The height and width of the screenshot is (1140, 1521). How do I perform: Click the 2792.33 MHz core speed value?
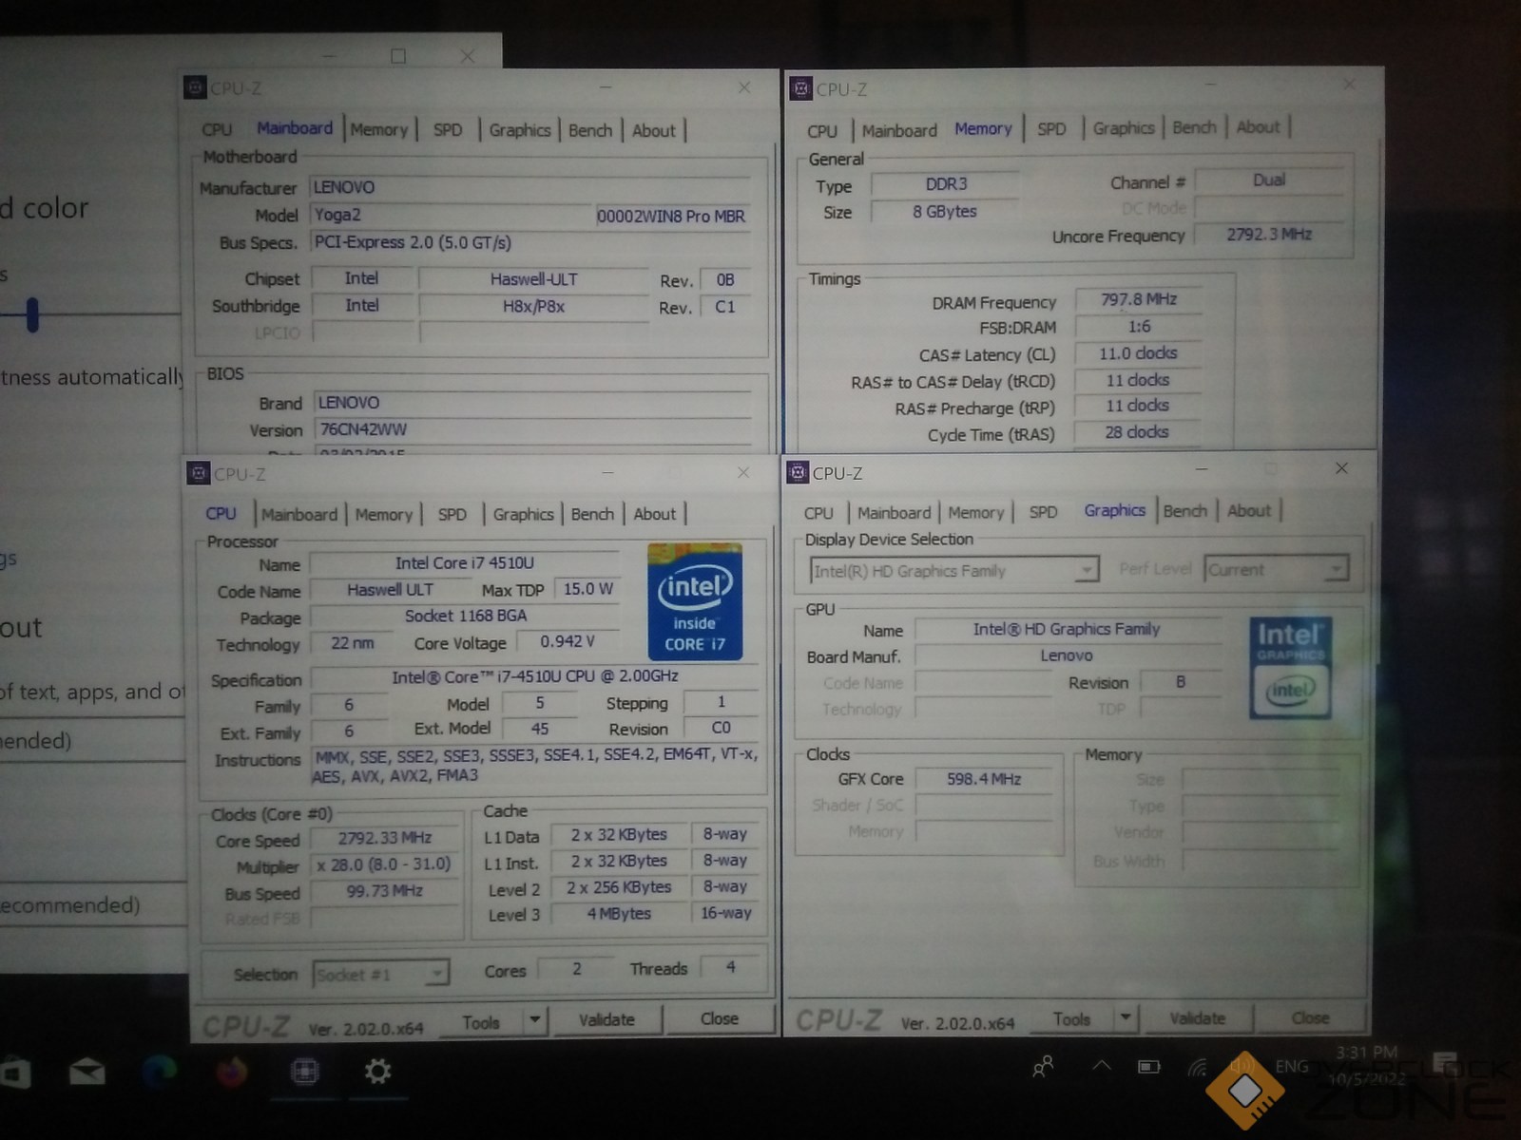click(x=384, y=838)
